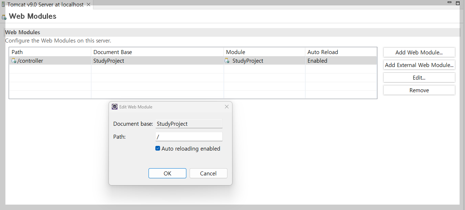Close the Edit Web Module dialog
The width and height of the screenshot is (465, 210).
[227, 107]
